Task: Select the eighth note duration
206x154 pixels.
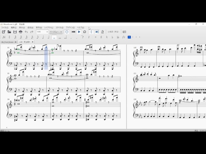Action: coord(38,37)
